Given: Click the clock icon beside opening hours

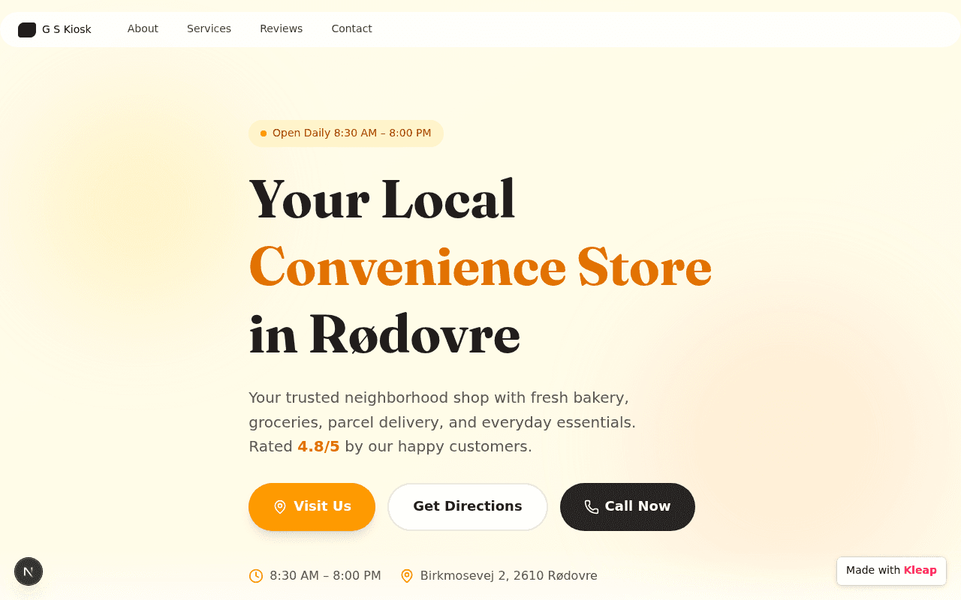Looking at the screenshot, I should (256, 576).
